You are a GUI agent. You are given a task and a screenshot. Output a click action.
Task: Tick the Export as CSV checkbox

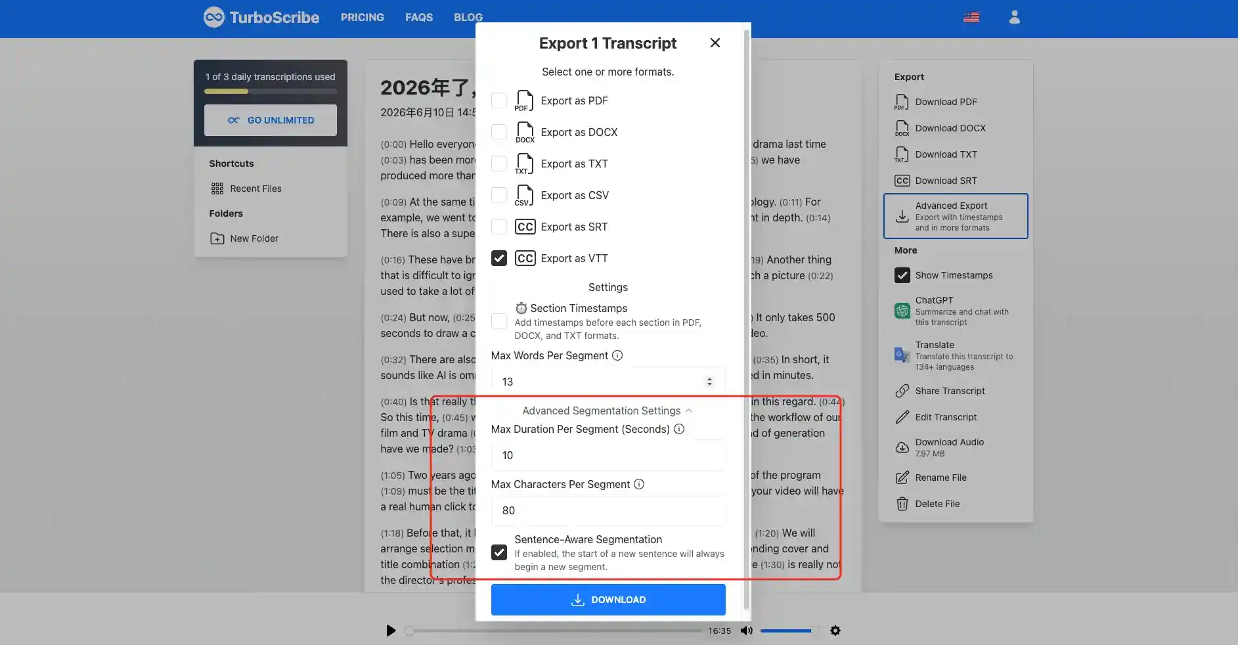coord(499,195)
